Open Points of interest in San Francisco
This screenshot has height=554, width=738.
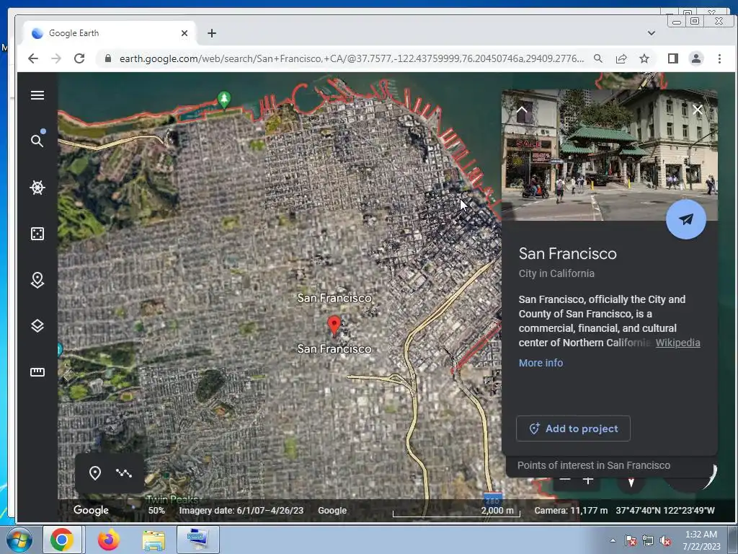point(594,465)
